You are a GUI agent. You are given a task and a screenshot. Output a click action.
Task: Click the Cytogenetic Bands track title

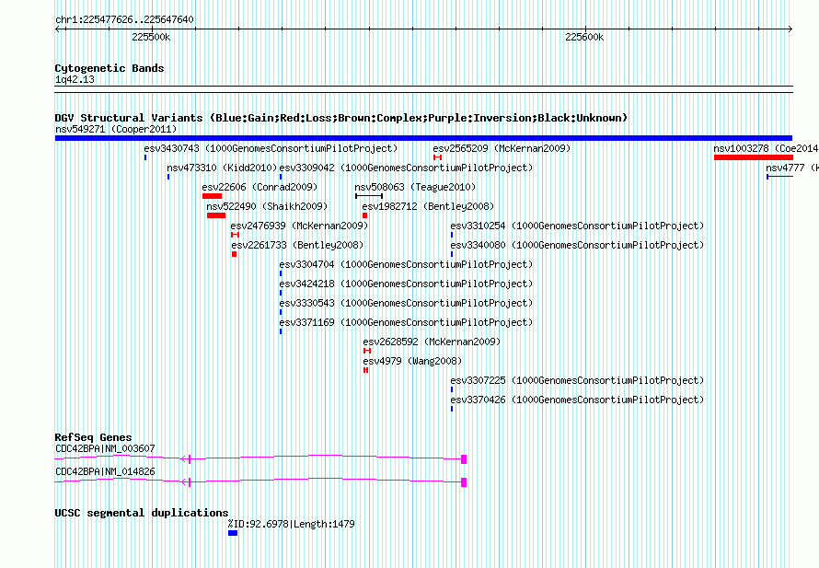click(110, 68)
